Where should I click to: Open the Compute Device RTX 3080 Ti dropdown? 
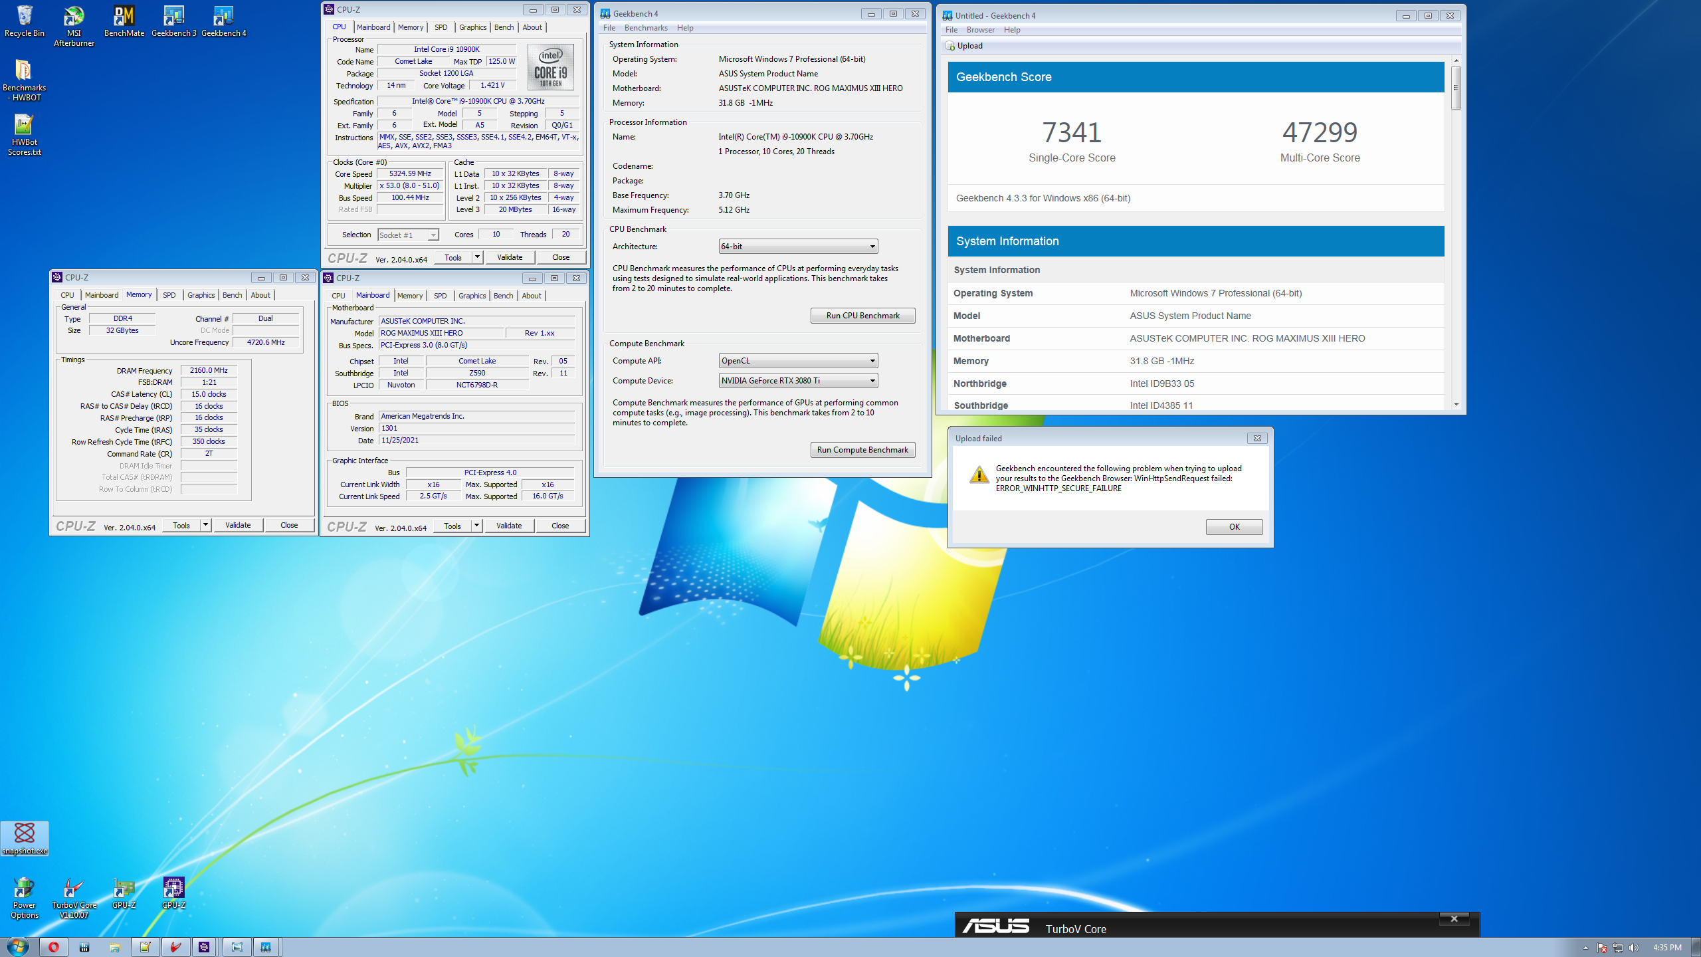(798, 381)
